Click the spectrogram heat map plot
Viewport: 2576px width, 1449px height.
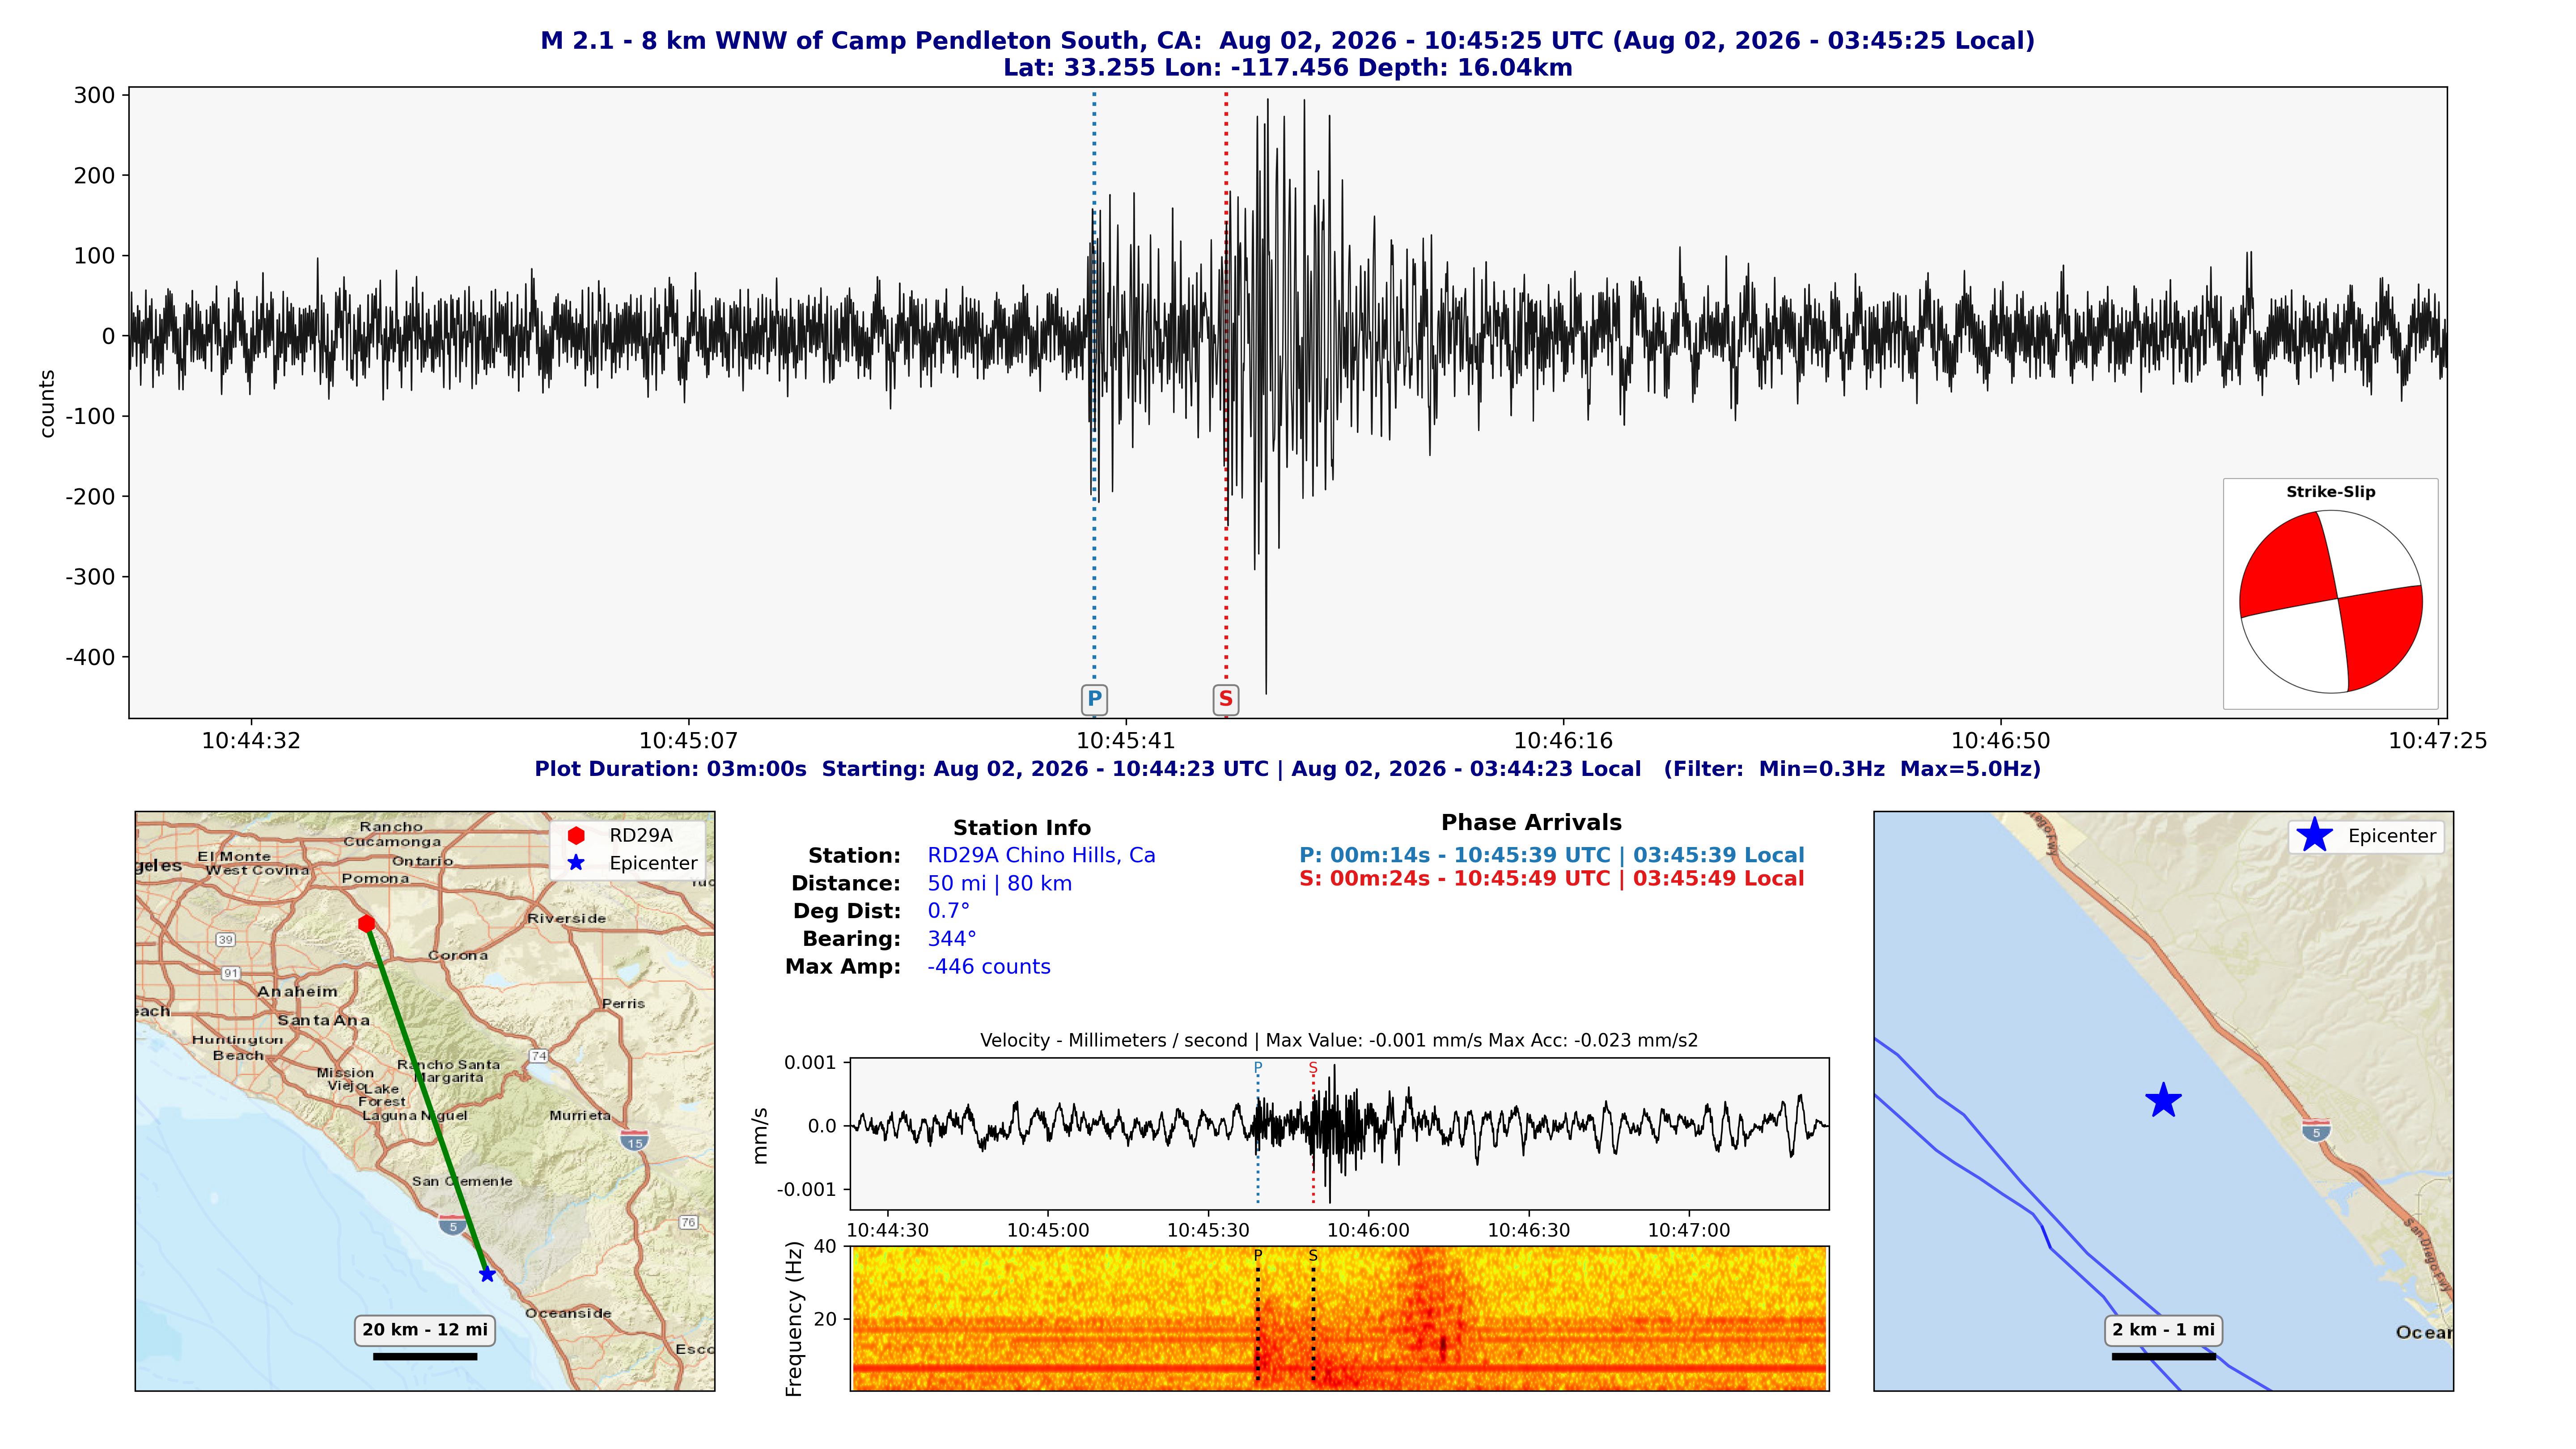click(1340, 1318)
